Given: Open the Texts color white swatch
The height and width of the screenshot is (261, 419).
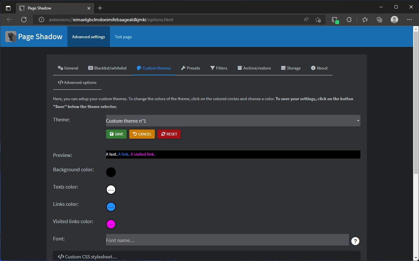Looking at the screenshot, I should 111,190.
